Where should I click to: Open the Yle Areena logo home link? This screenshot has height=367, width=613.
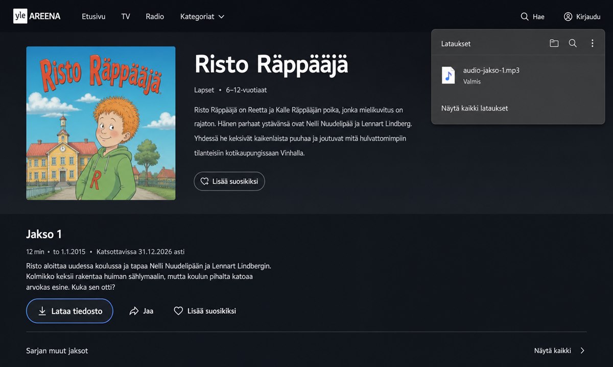[37, 16]
